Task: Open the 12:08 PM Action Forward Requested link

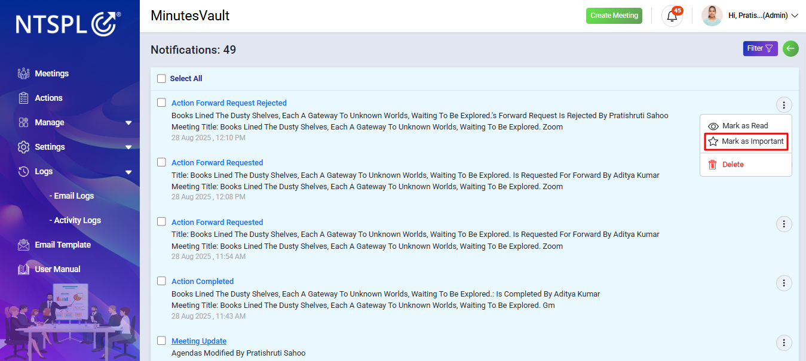Action: tap(217, 162)
